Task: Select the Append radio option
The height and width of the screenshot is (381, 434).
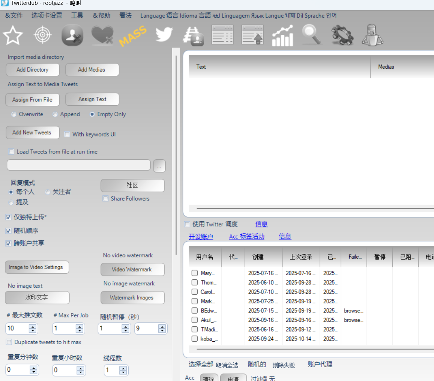Action: coord(55,114)
